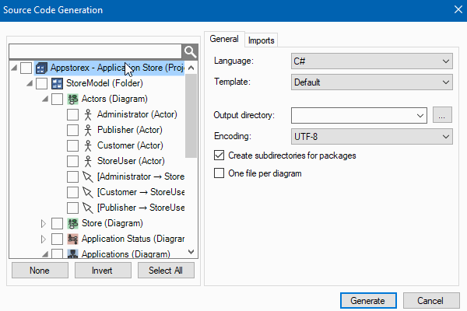Screen dimensions: 467x311
Task: Click the search magnifier icon
Action: (x=190, y=51)
